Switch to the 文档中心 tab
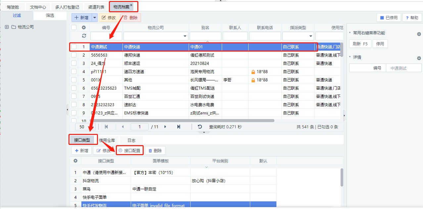This screenshot has height=209, width=423. tap(38, 7)
